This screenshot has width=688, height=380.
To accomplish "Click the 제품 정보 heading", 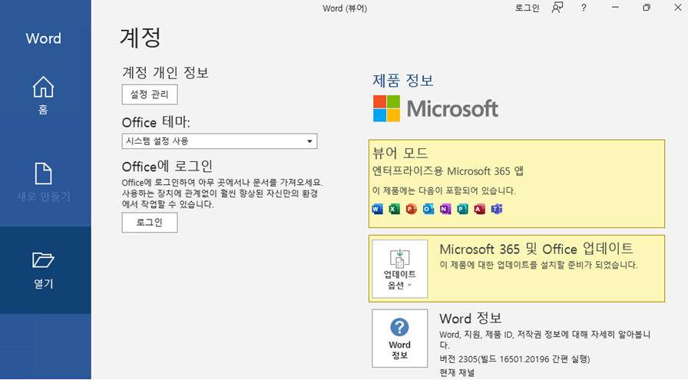I will (403, 81).
